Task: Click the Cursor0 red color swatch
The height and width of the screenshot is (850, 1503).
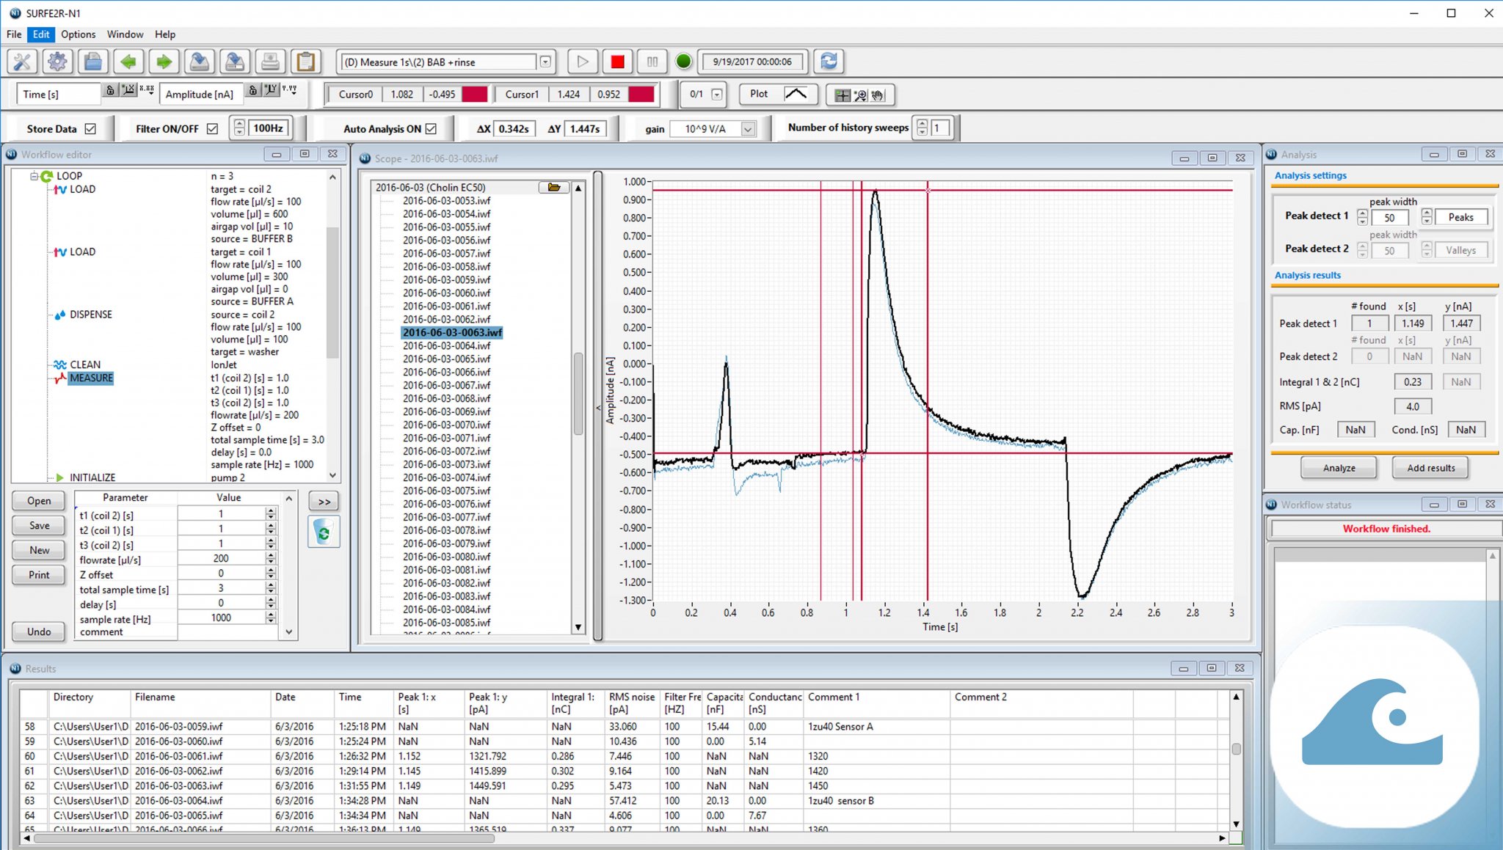Action: coord(474,95)
